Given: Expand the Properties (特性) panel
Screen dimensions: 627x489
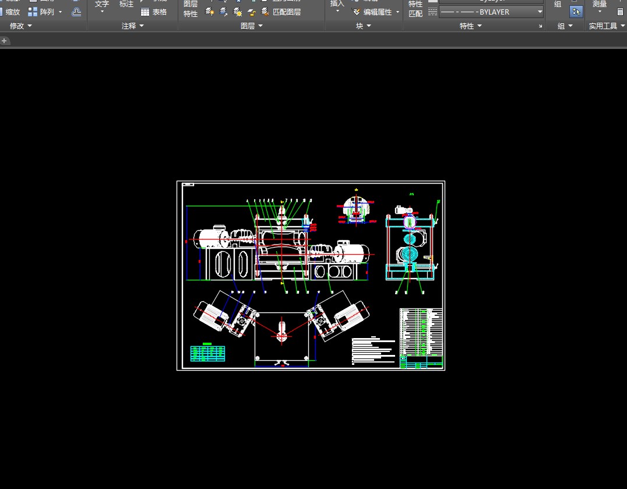Looking at the screenshot, I should pyautogui.click(x=471, y=26).
